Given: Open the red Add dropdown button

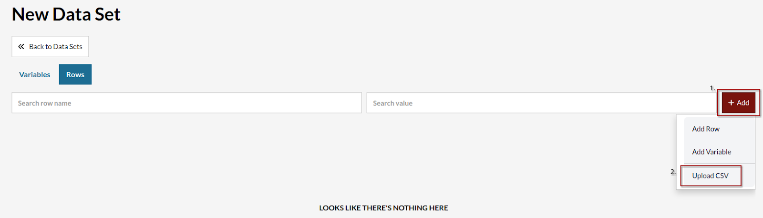Looking at the screenshot, I should tap(739, 103).
